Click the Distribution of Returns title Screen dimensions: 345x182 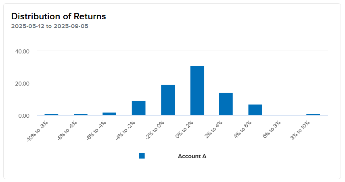coord(59,16)
